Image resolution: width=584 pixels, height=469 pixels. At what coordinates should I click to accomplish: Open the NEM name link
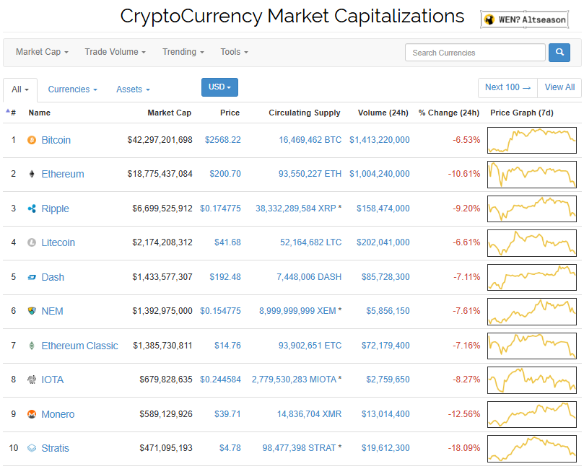pos(52,311)
